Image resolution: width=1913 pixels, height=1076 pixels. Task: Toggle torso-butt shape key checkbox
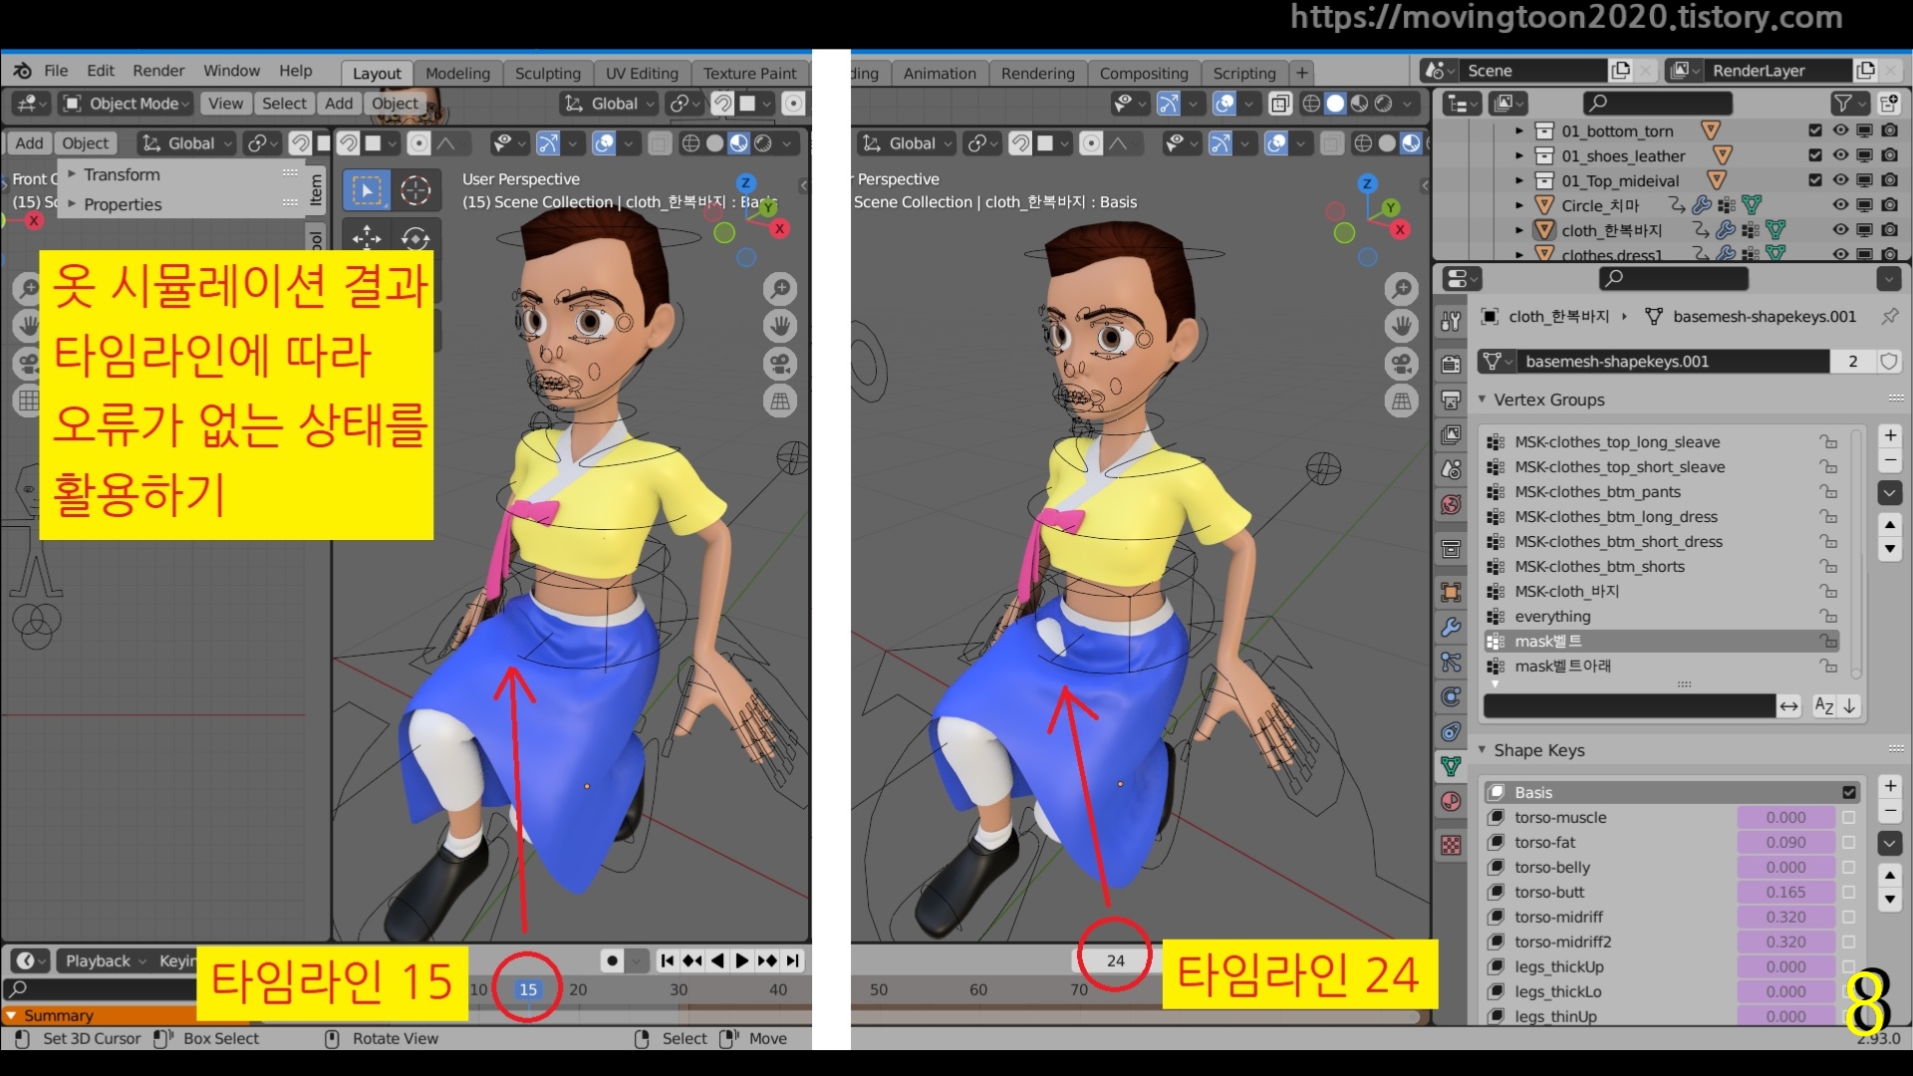click(x=1849, y=892)
